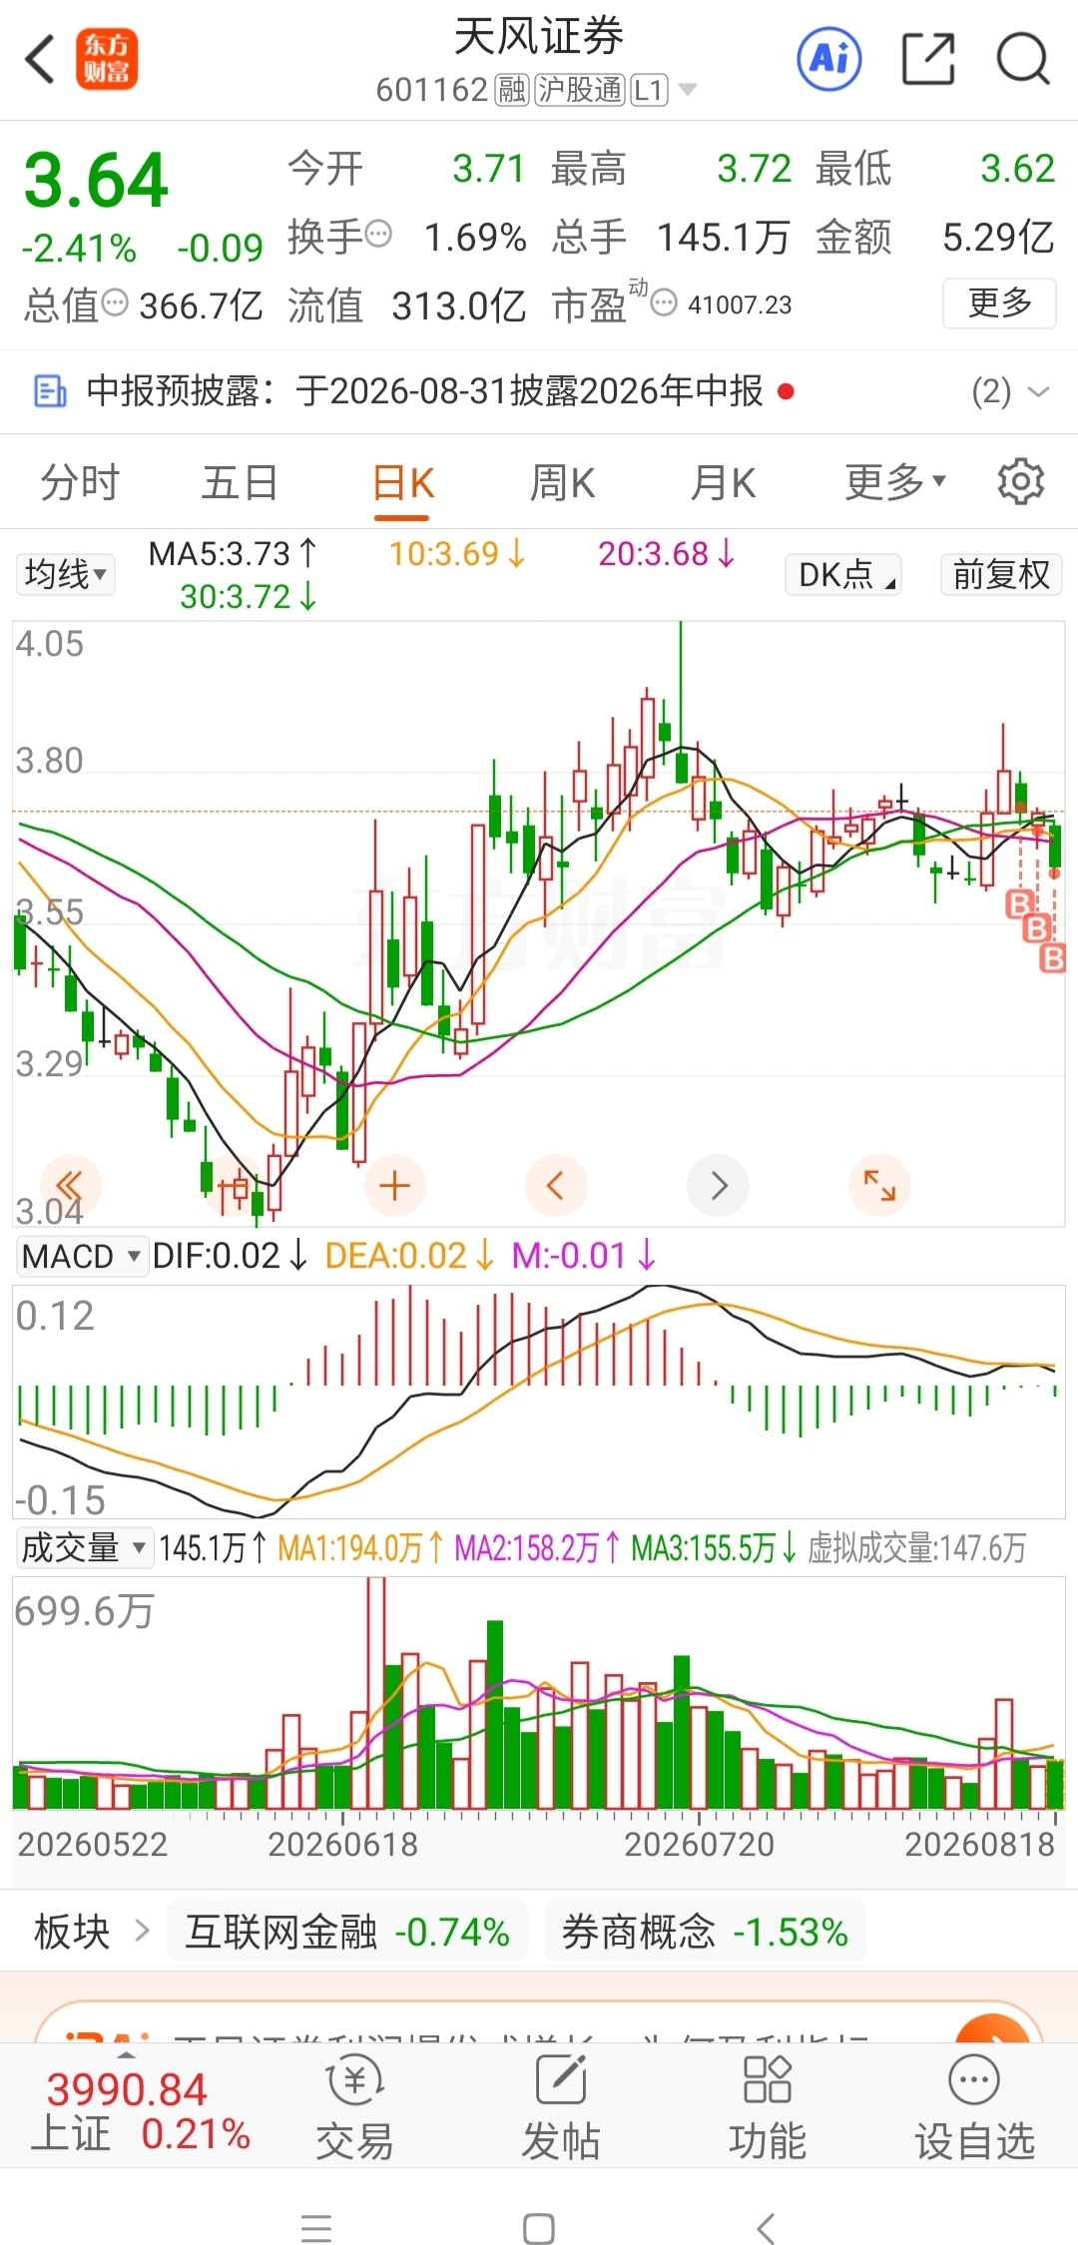Viewport: 1078px width, 2245px height.
Task: Switch to the 五日 tab
Action: tap(240, 482)
